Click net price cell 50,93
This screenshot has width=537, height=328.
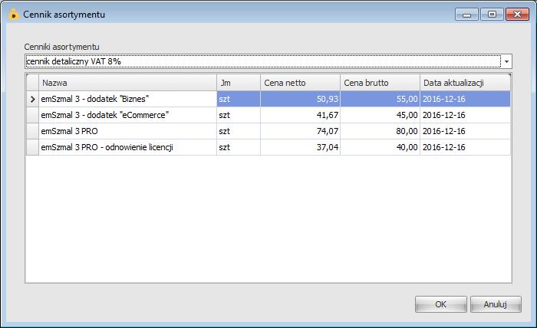click(x=301, y=99)
